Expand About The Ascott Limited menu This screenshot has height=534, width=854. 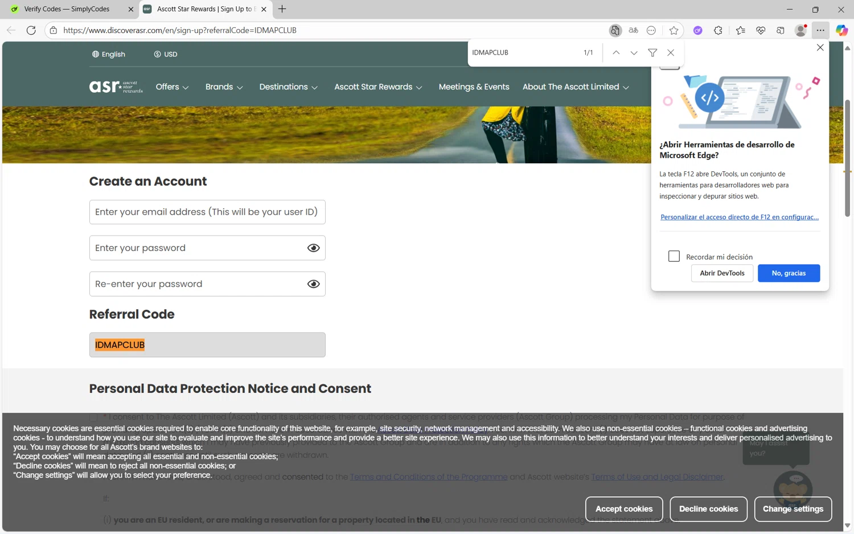[576, 87]
